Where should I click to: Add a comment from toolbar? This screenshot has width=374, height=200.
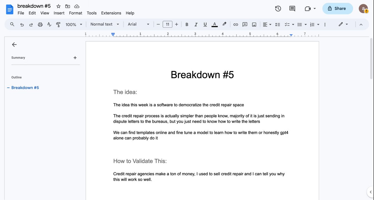click(245, 24)
